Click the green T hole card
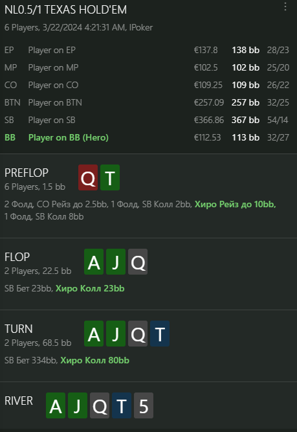Screen dimensions: 297x432 point(110,177)
